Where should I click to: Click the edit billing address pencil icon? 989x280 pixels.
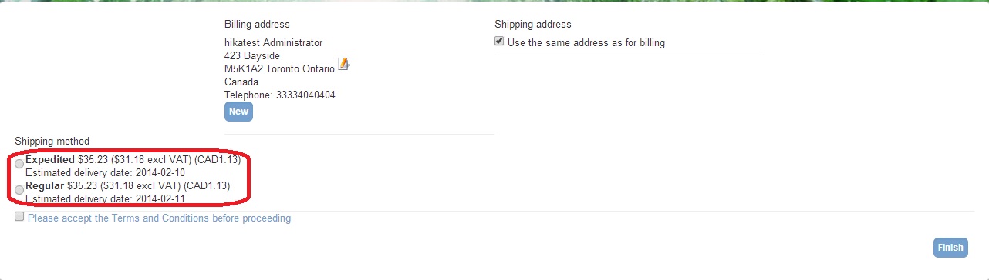pos(343,65)
